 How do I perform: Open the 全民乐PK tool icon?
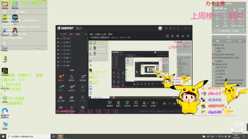pyautogui.click(x=72, y=88)
